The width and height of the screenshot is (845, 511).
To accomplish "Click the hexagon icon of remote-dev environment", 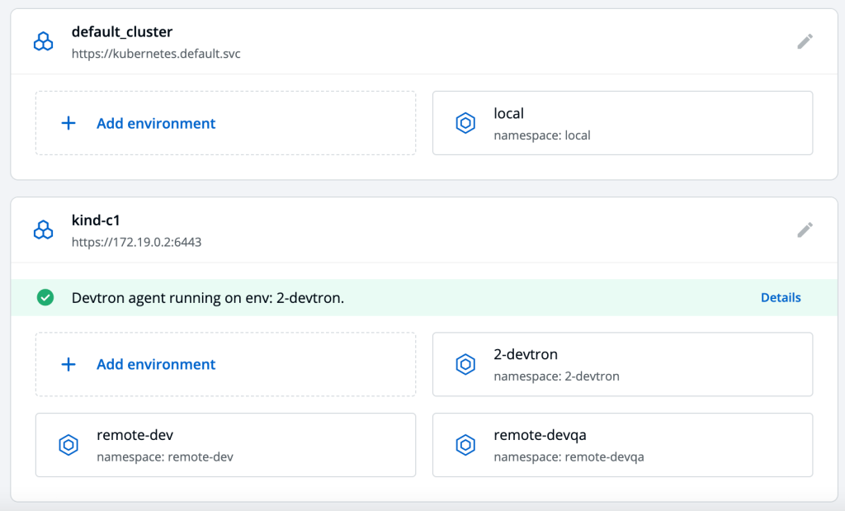I will pyautogui.click(x=68, y=445).
